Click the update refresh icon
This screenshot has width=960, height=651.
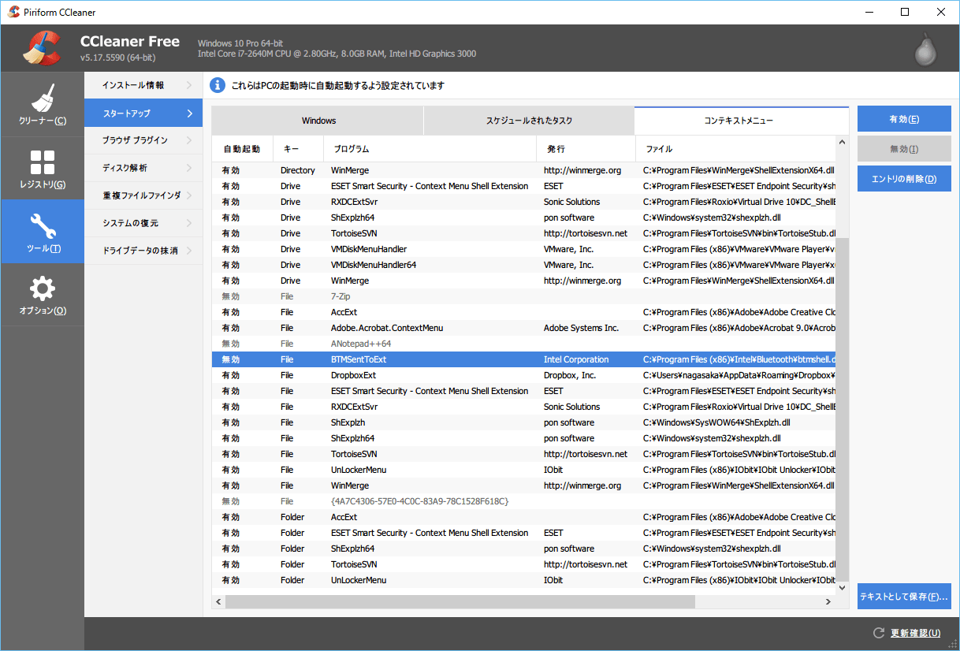tap(879, 633)
